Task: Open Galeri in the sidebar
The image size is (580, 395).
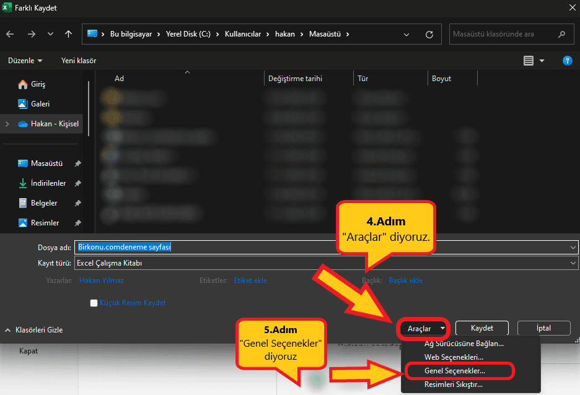Action: pyautogui.click(x=40, y=104)
